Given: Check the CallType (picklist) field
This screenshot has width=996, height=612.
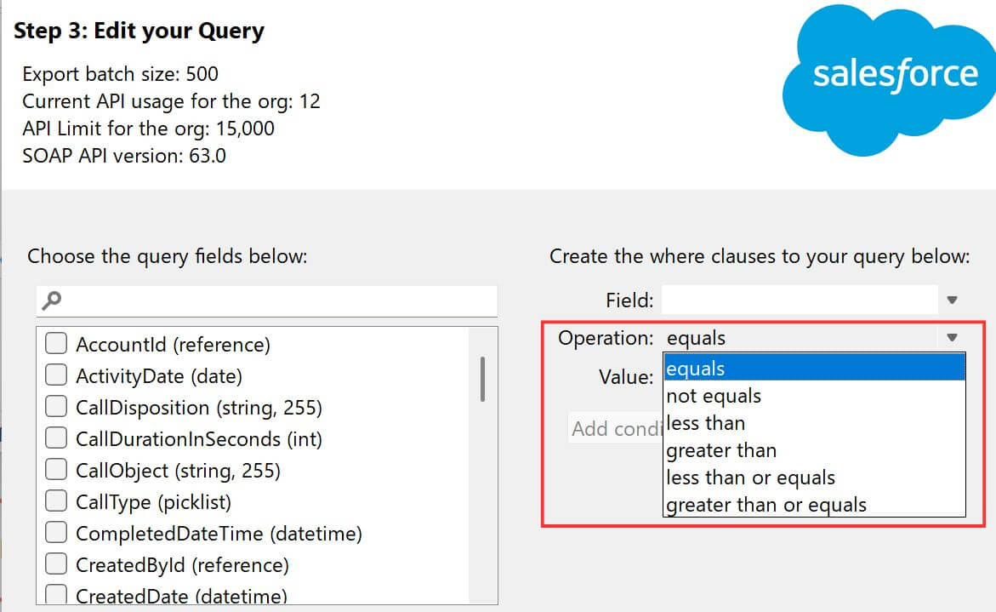Looking at the screenshot, I should coord(54,501).
